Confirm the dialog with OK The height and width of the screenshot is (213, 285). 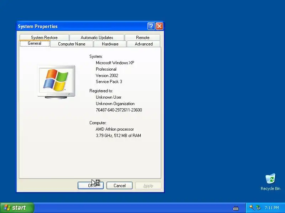point(90,185)
